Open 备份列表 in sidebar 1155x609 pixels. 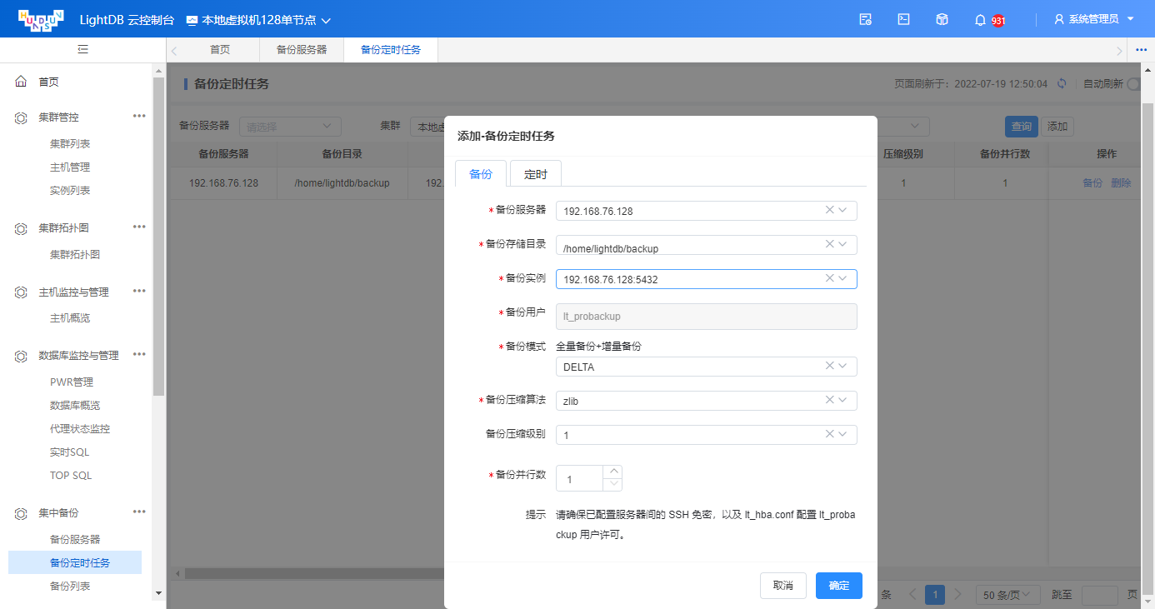(x=70, y=587)
